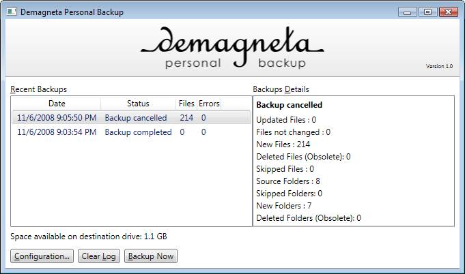Click the demagneta personal backup logo

click(232, 47)
